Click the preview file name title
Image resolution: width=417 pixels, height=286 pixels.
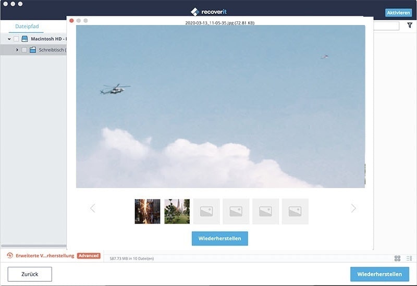220,23
